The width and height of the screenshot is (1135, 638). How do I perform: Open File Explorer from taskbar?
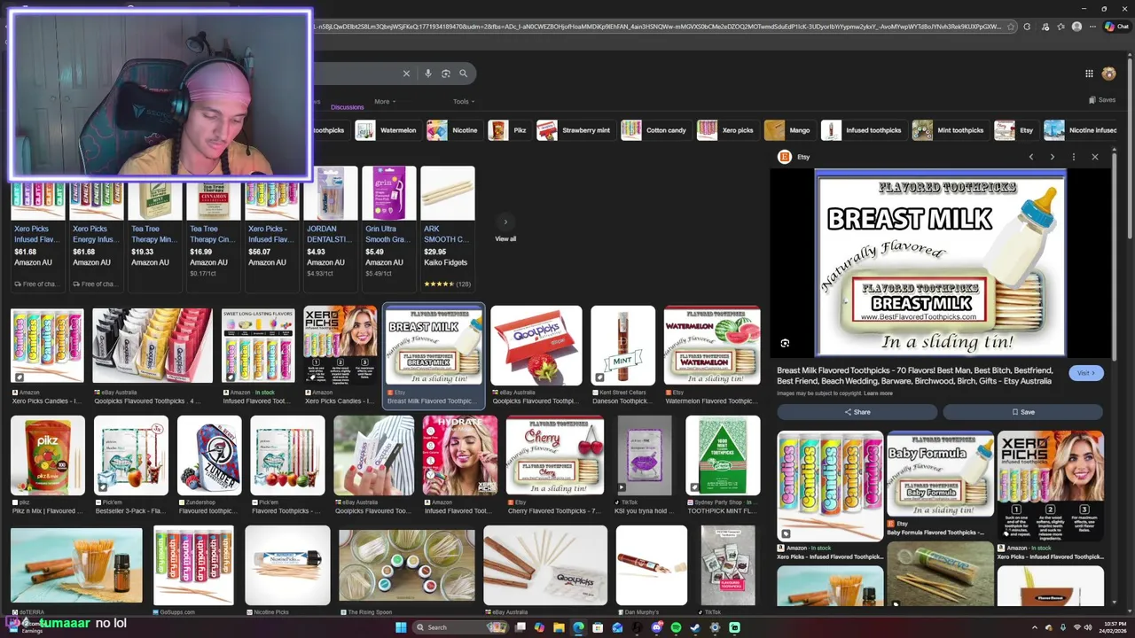[x=559, y=627]
